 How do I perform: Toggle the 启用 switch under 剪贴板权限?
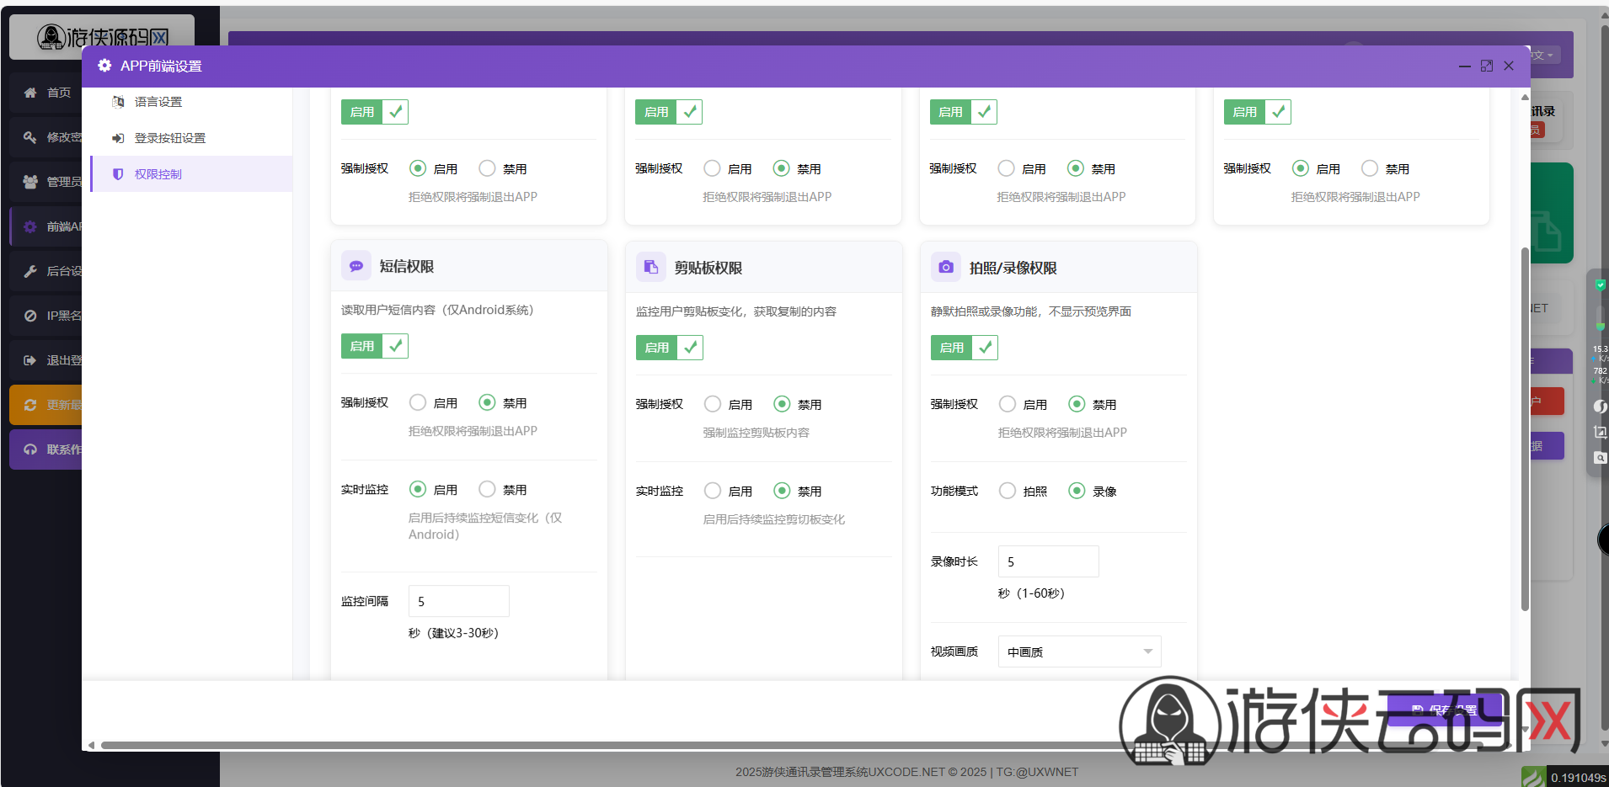pyautogui.click(x=669, y=348)
